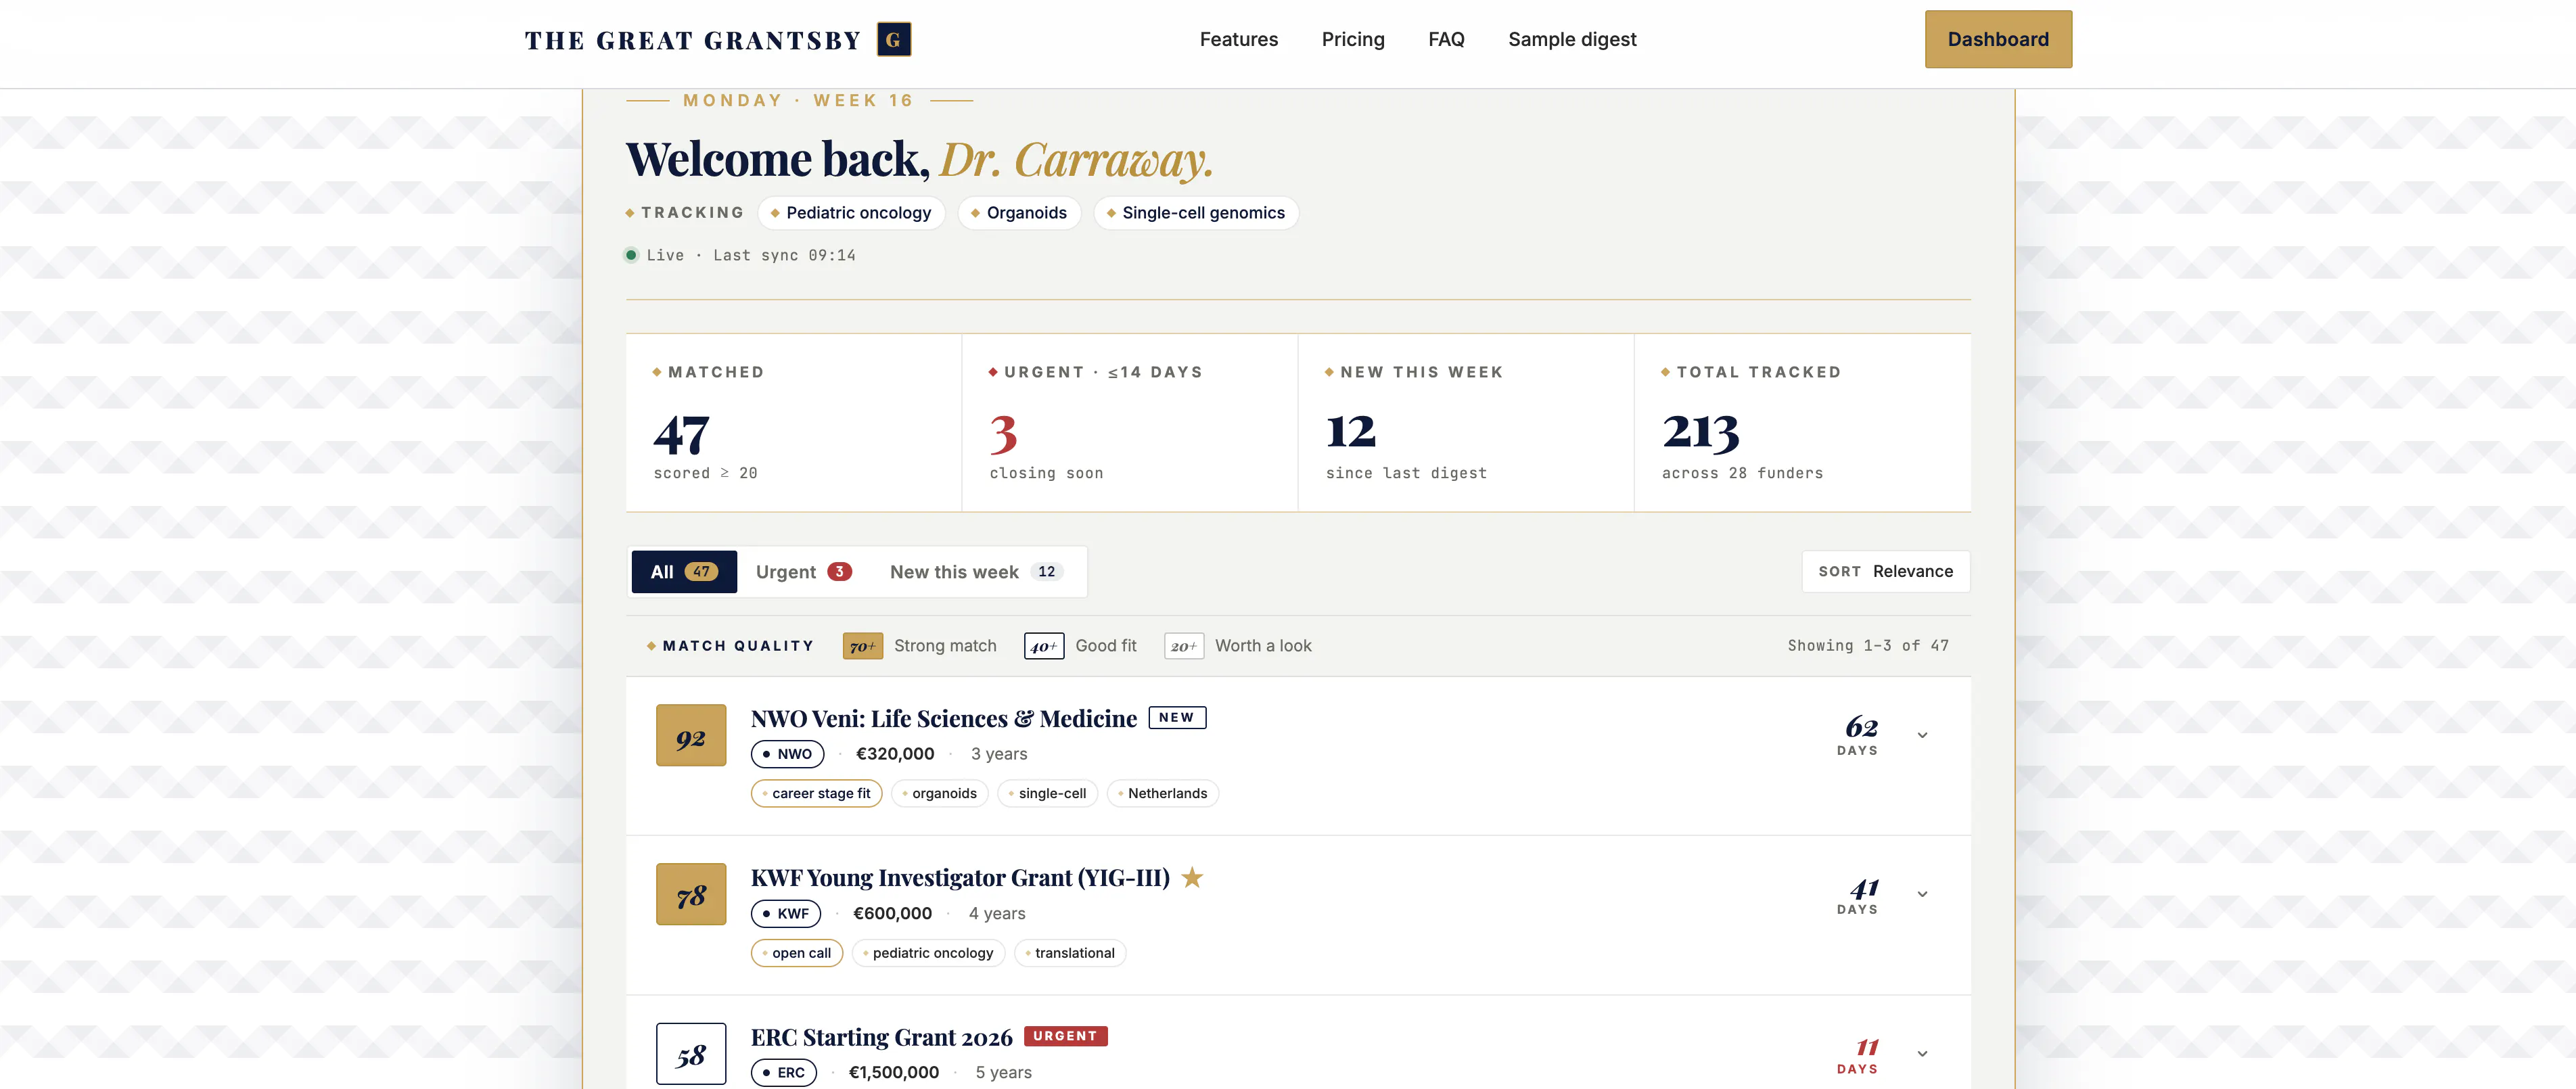Click the 70+ Strong match legend badge
The height and width of the screenshot is (1089, 2576).
[862, 646]
